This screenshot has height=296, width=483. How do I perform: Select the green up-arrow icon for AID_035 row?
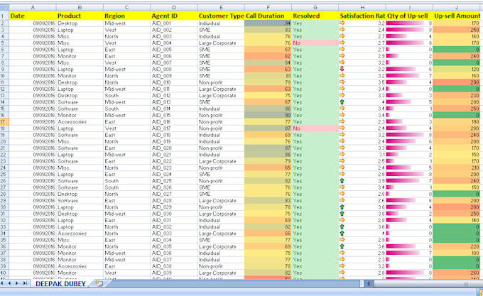click(342, 246)
